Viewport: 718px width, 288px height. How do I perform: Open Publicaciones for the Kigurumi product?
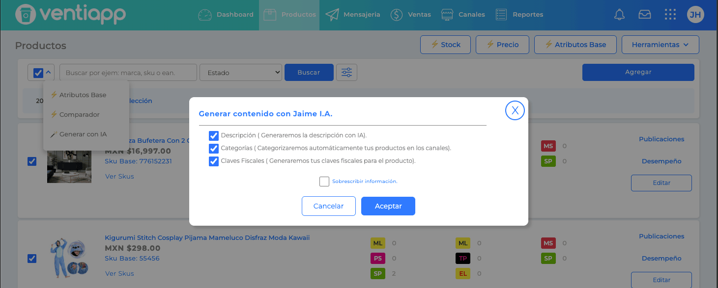pyautogui.click(x=661, y=236)
